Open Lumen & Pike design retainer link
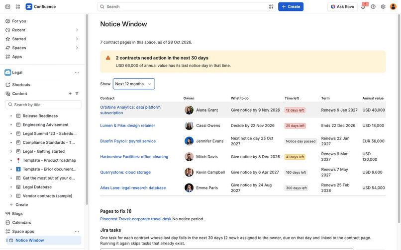Viewport: 401px width, 250px height. click(x=128, y=125)
